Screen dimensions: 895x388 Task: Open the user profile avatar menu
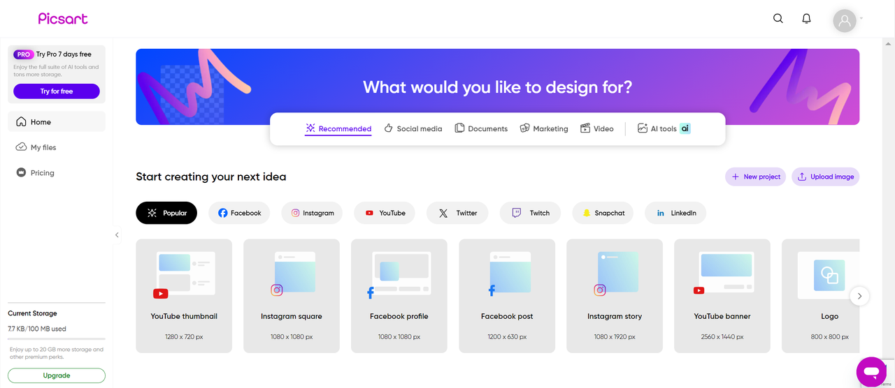click(845, 20)
